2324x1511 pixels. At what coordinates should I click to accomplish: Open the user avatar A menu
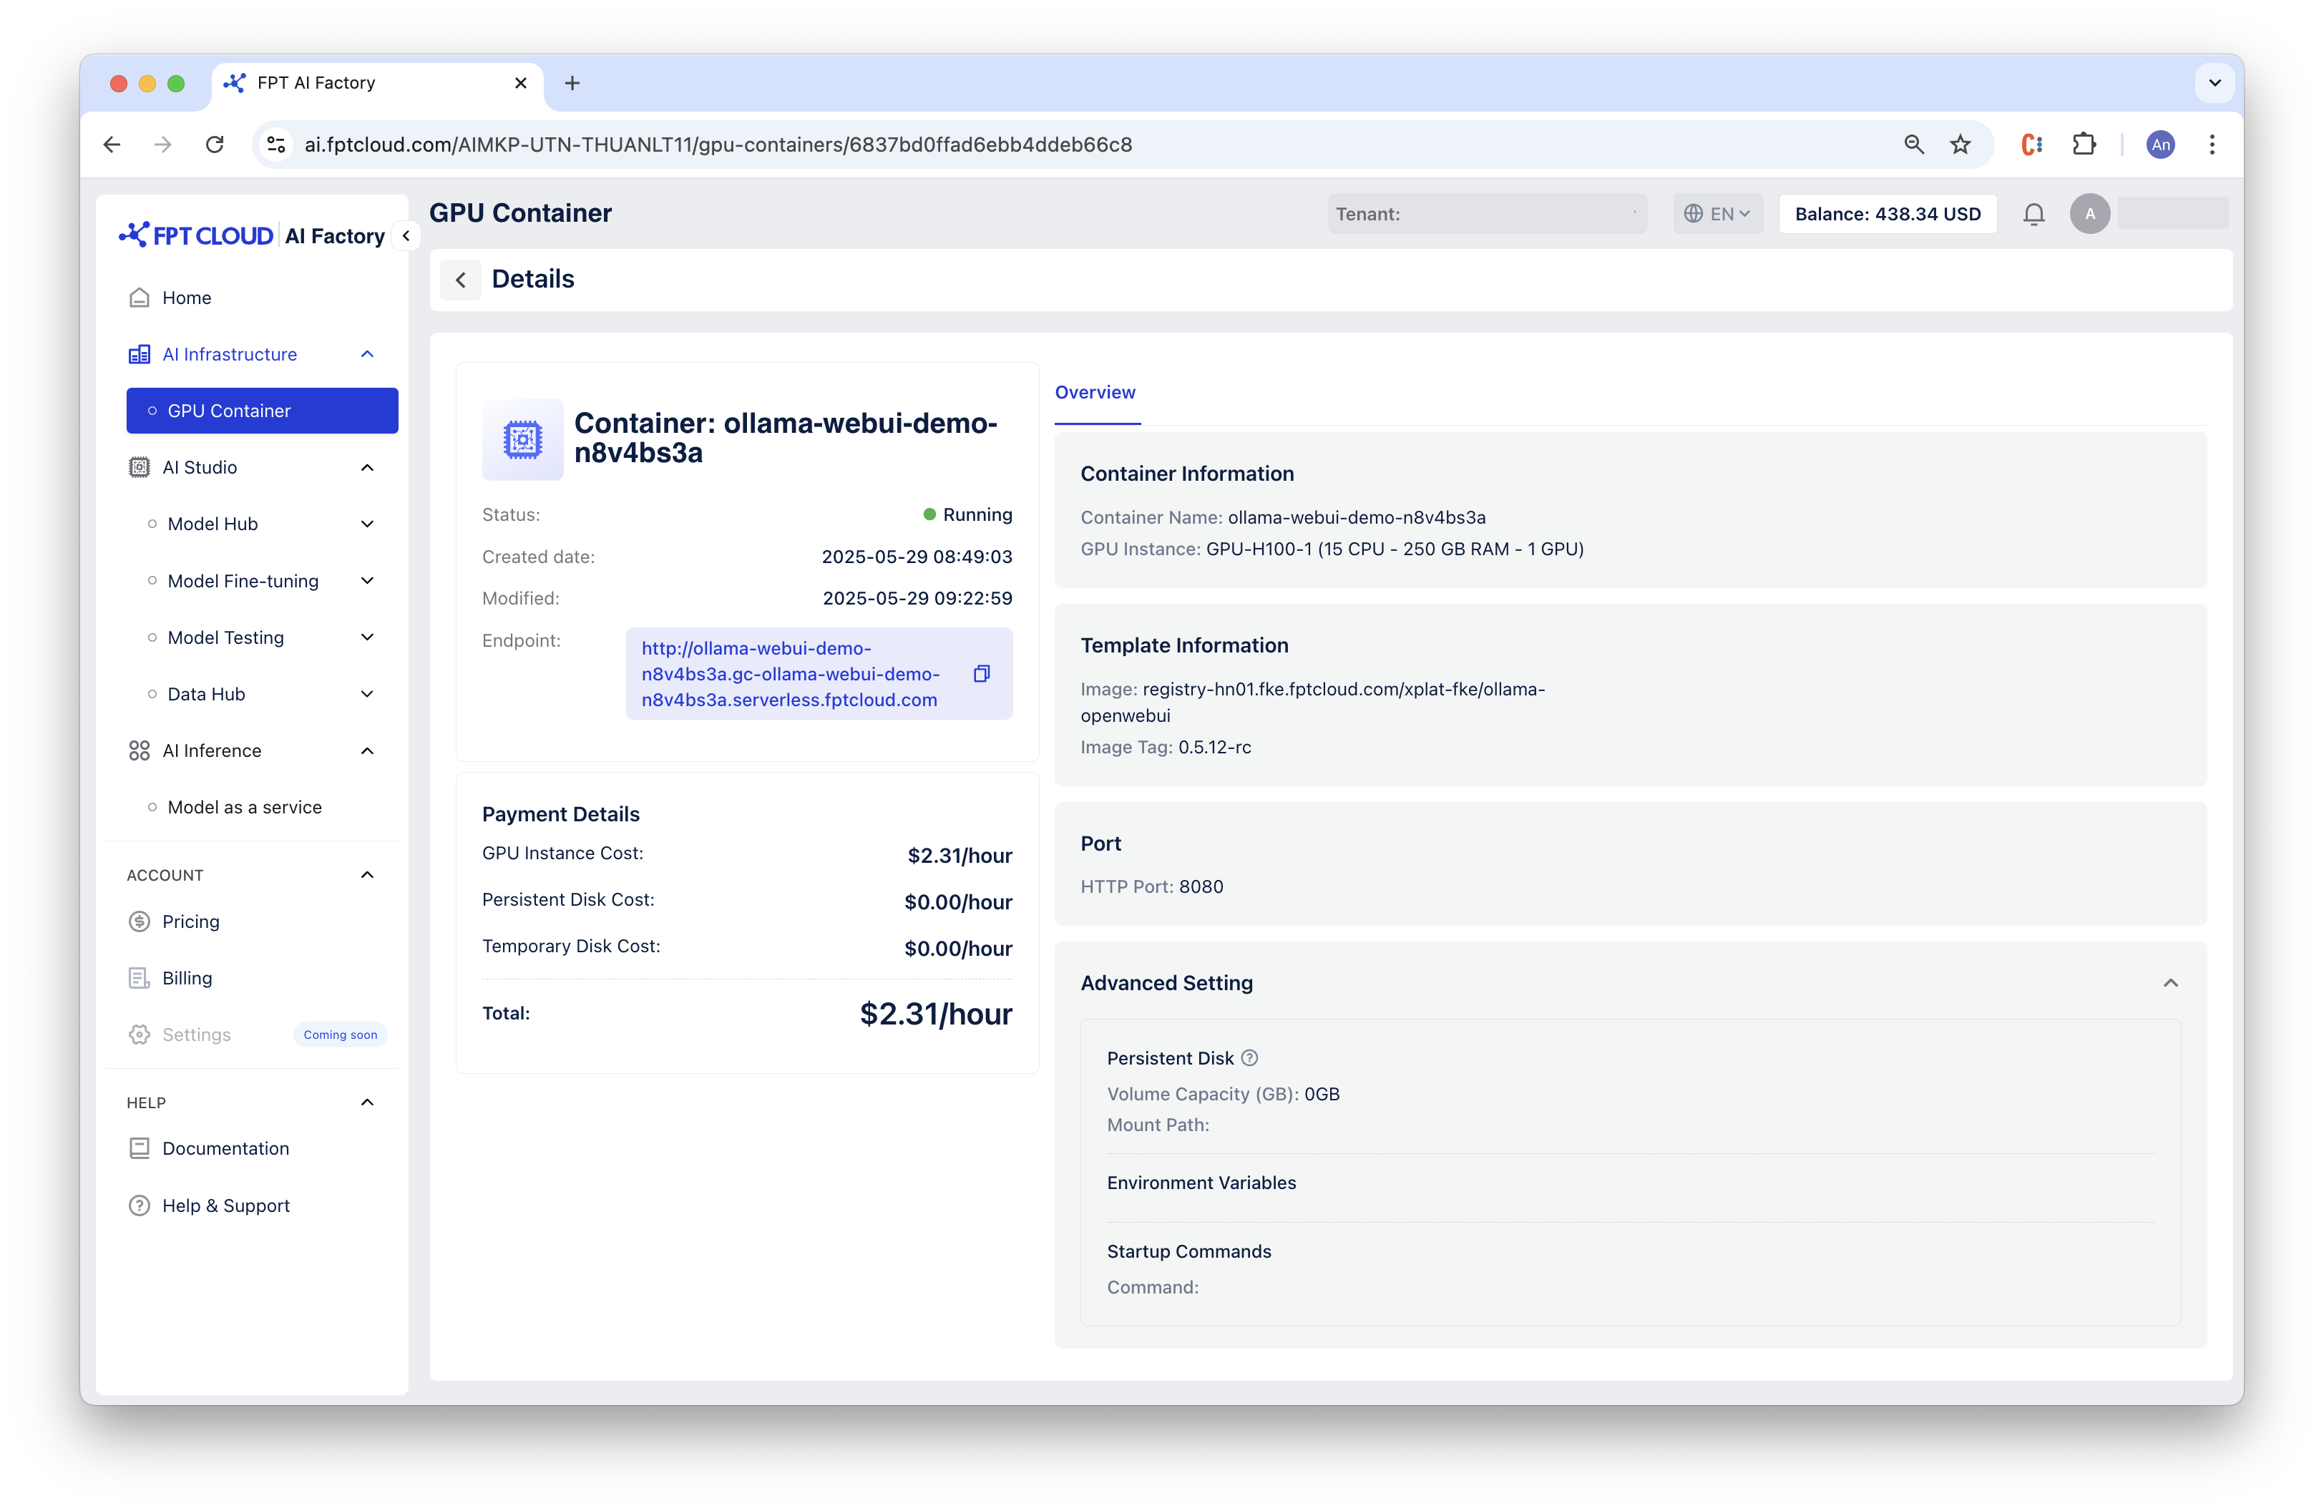click(2089, 214)
